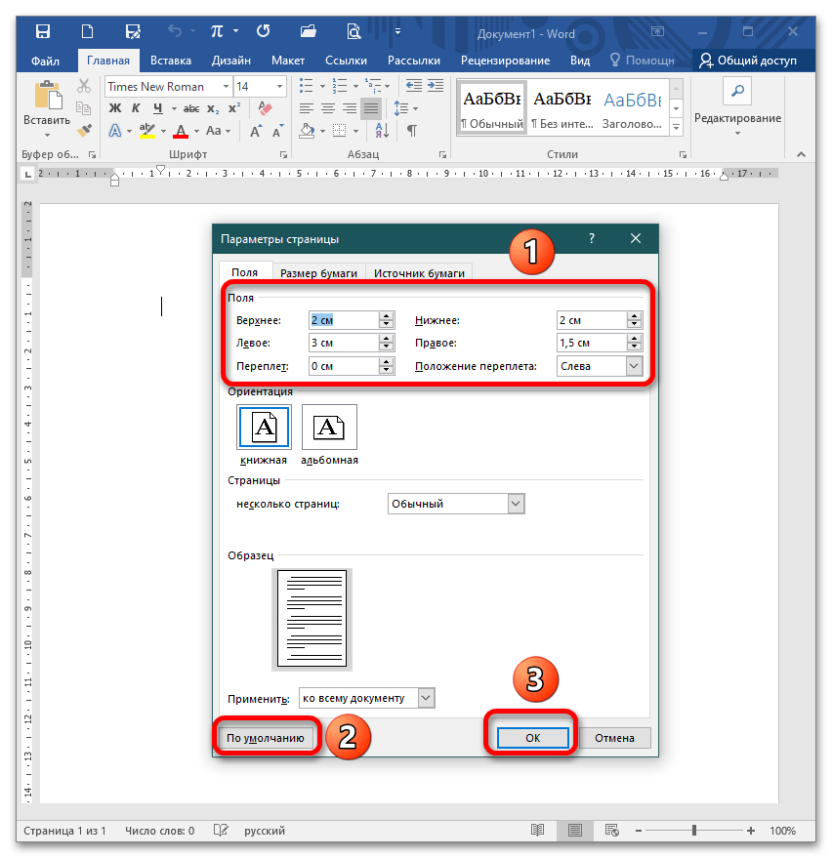Screen dimensions: 832x858
Task: Click the Increase indent icon
Action: coord(436,86)
